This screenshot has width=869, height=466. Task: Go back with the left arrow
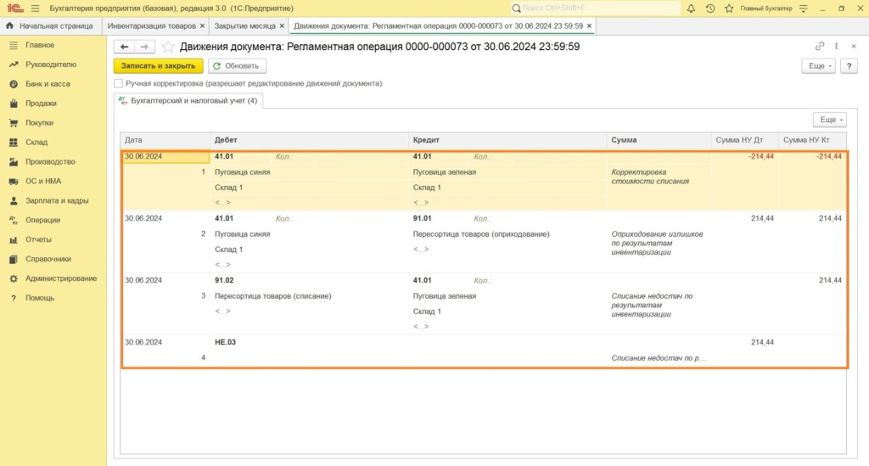[x=125, y=47]
